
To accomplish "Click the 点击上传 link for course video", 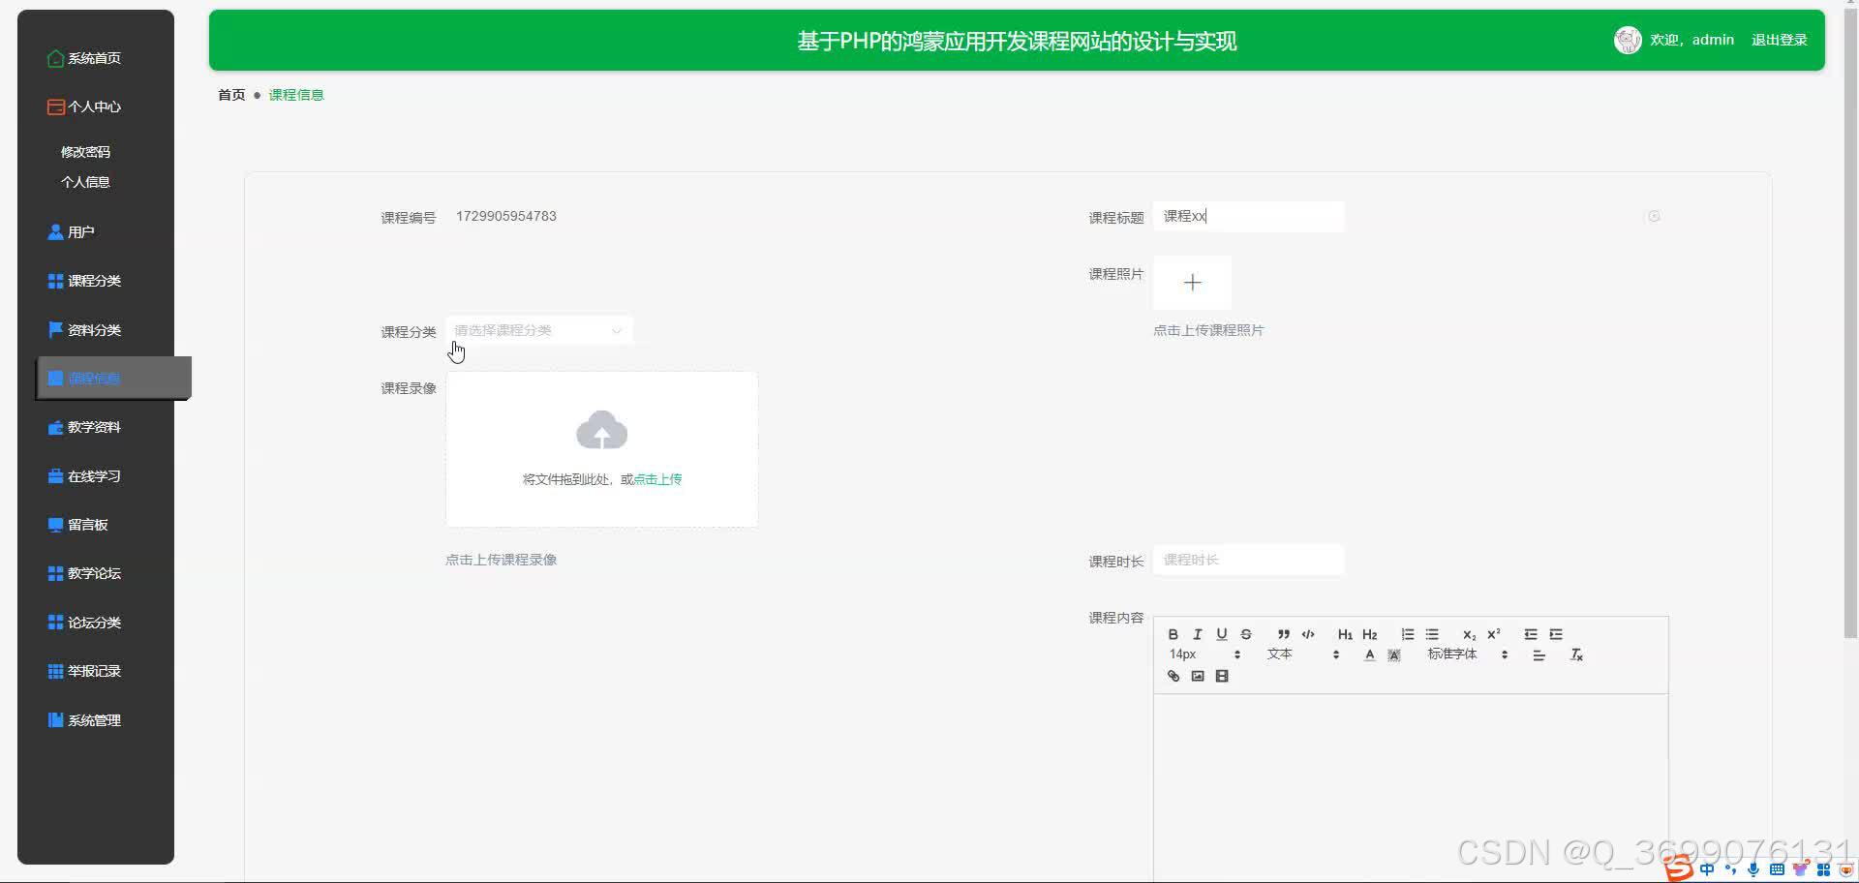I will point(657,479).
